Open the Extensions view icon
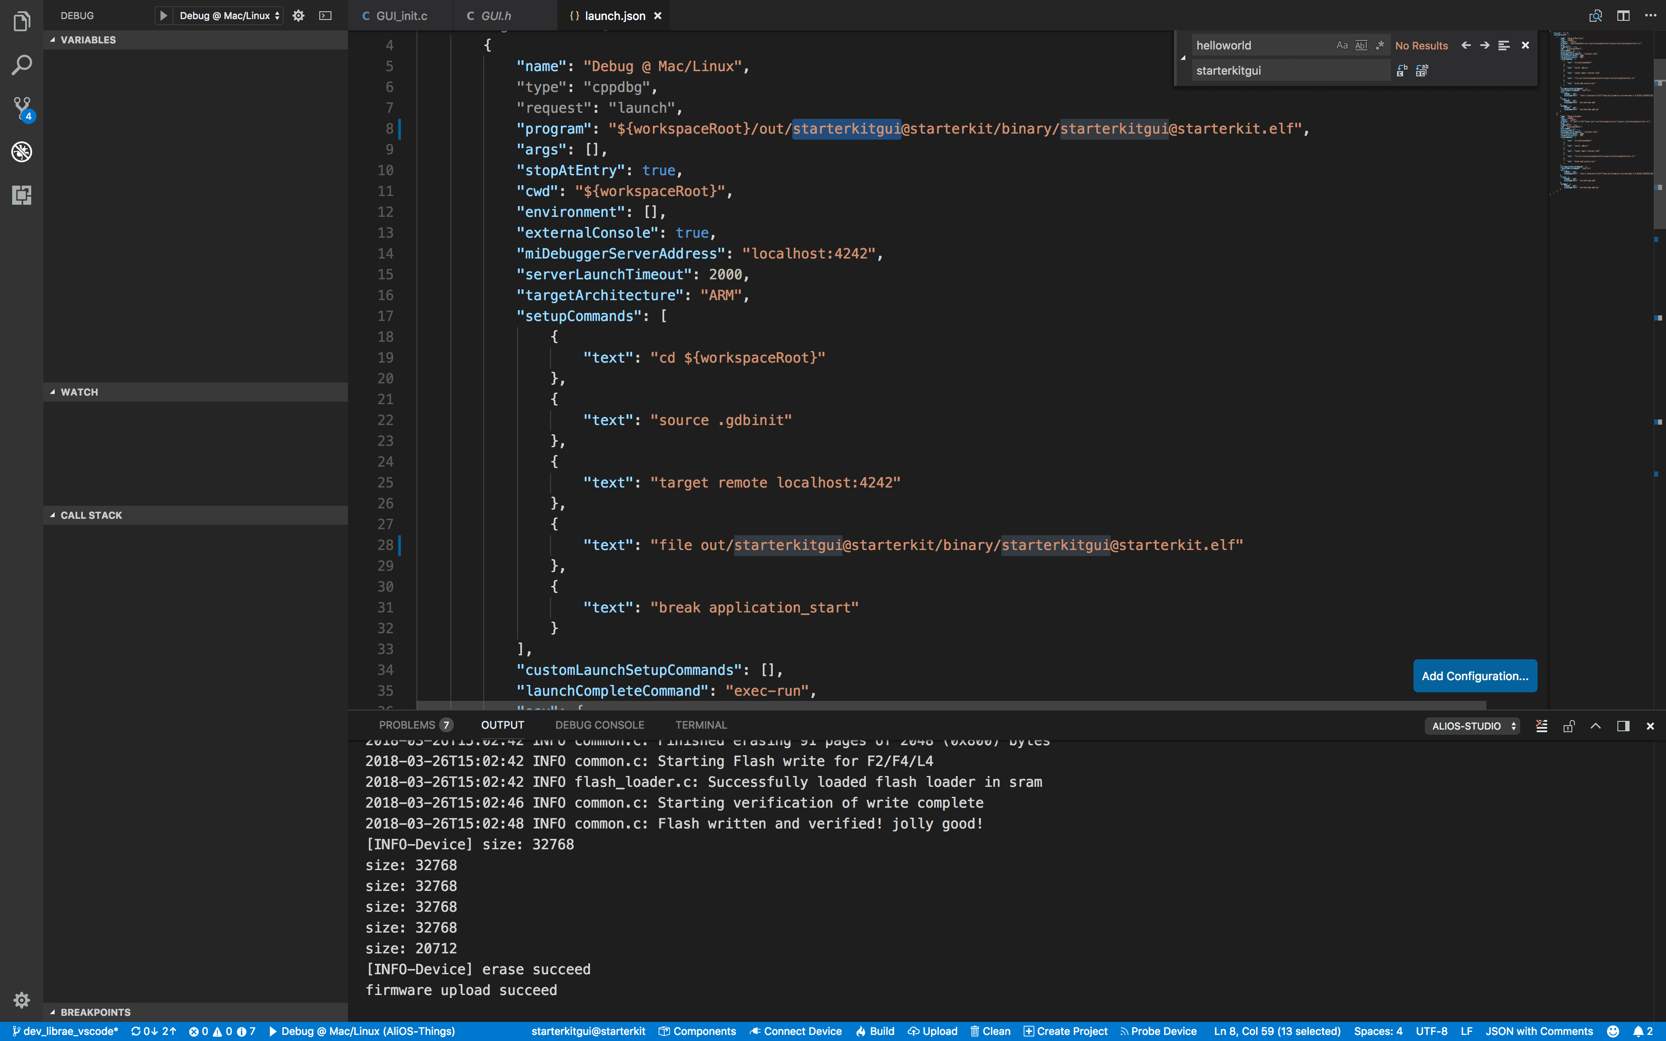Viewport: 1666px width, 1041px height. pyautogui.click(x=21, y=195)
